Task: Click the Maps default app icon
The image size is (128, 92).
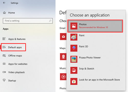Action: (x=63, y=57)
